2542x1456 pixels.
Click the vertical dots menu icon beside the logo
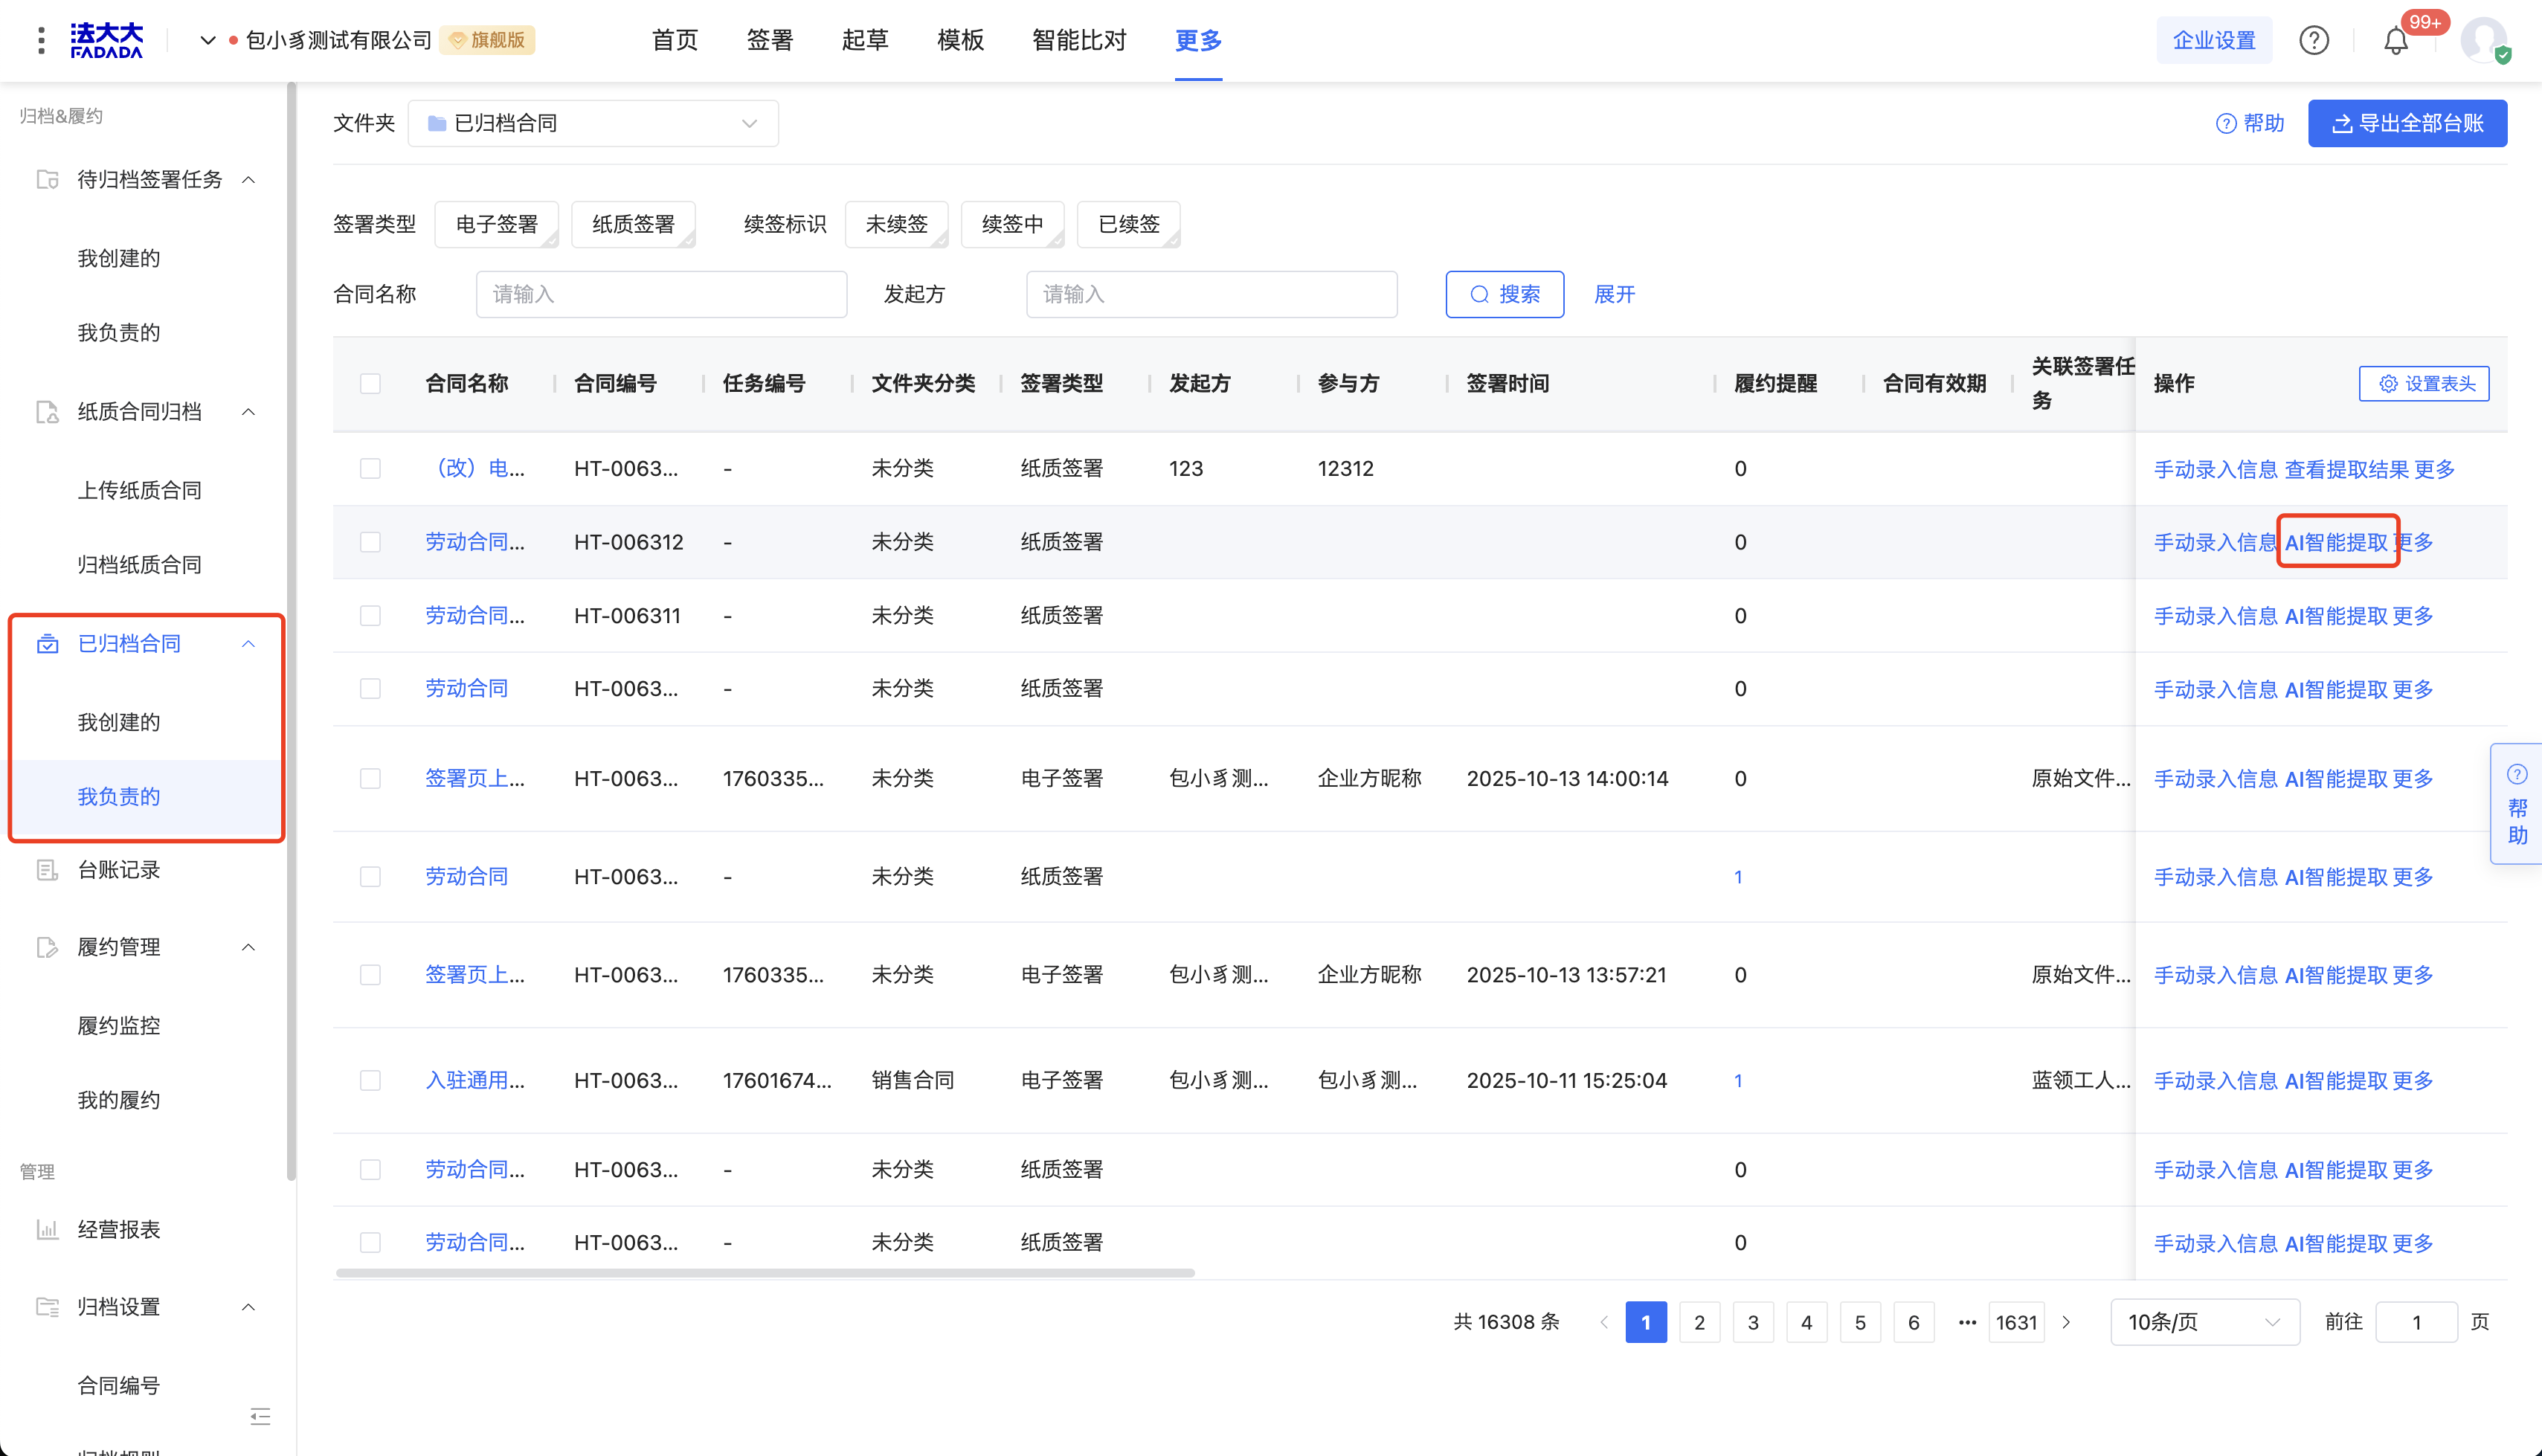pyautogui.click(x=41, y=41)
